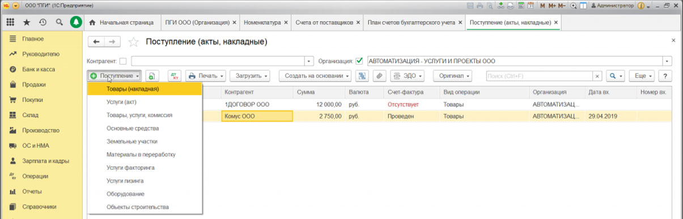Open the Печать dropdown
The width and height of the screenshot is (683, 219).
(205, 76)
